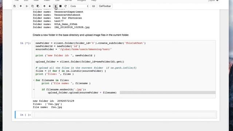The height and width of the screenshot is (131, 233).
Task: Collapse the 'if filename.endswith' code block
Action: 34,90
